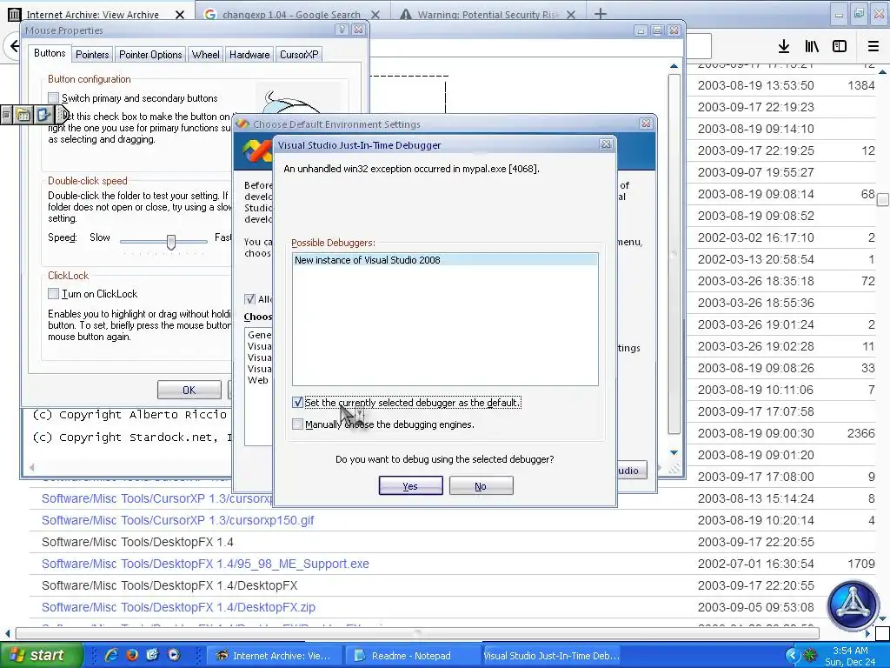Open Firefox downloads arrow icon
Image resolution: width=890 pixels, height=668 pixels.
[784, 46]
